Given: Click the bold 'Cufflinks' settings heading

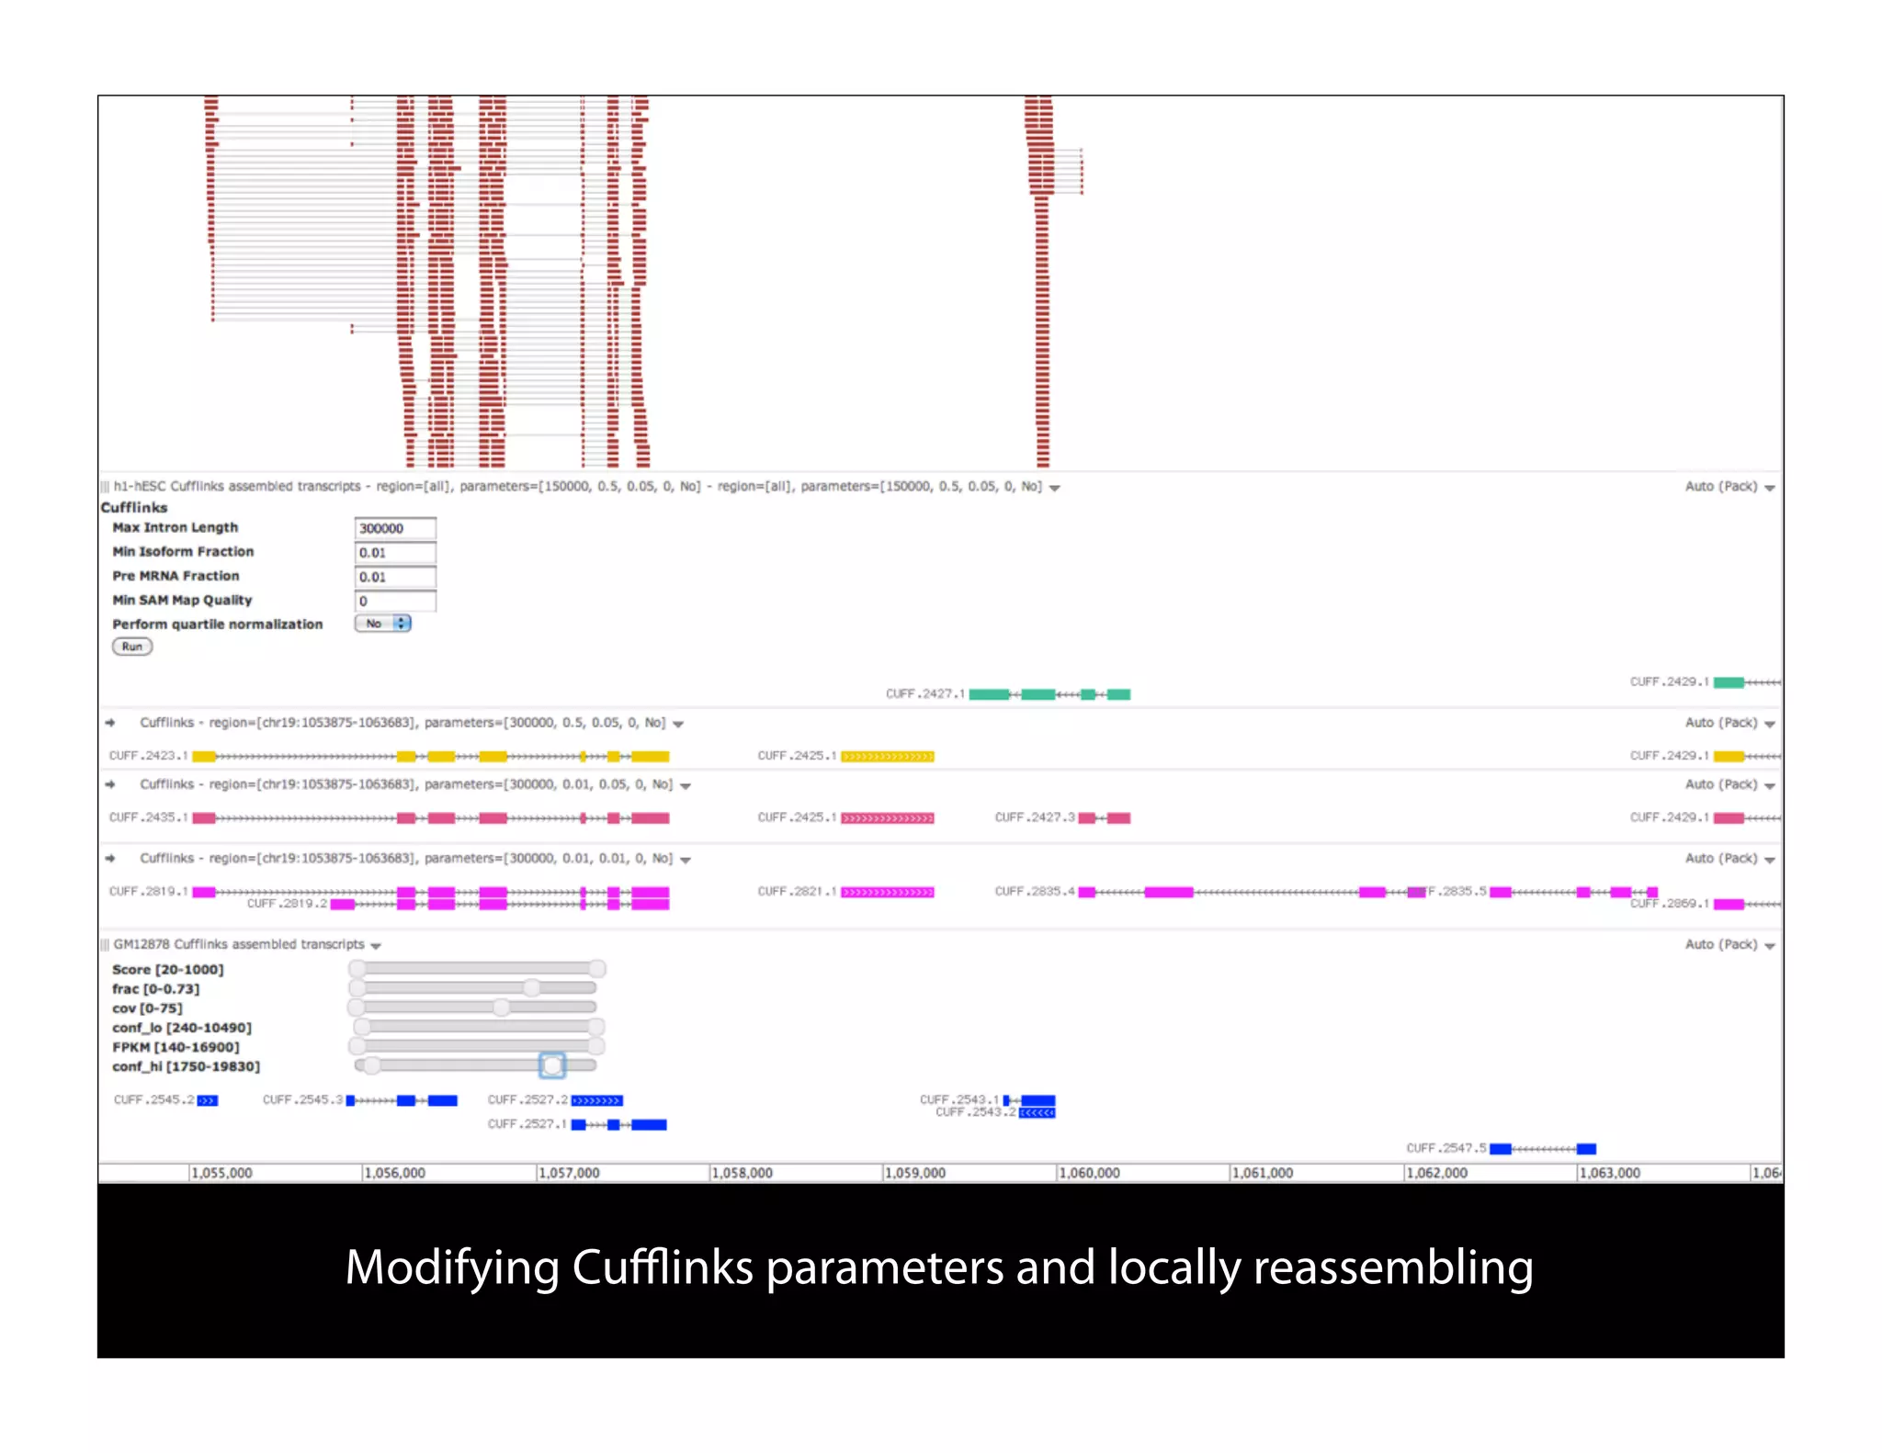Looking at the screenshot, I should [134, 508].
